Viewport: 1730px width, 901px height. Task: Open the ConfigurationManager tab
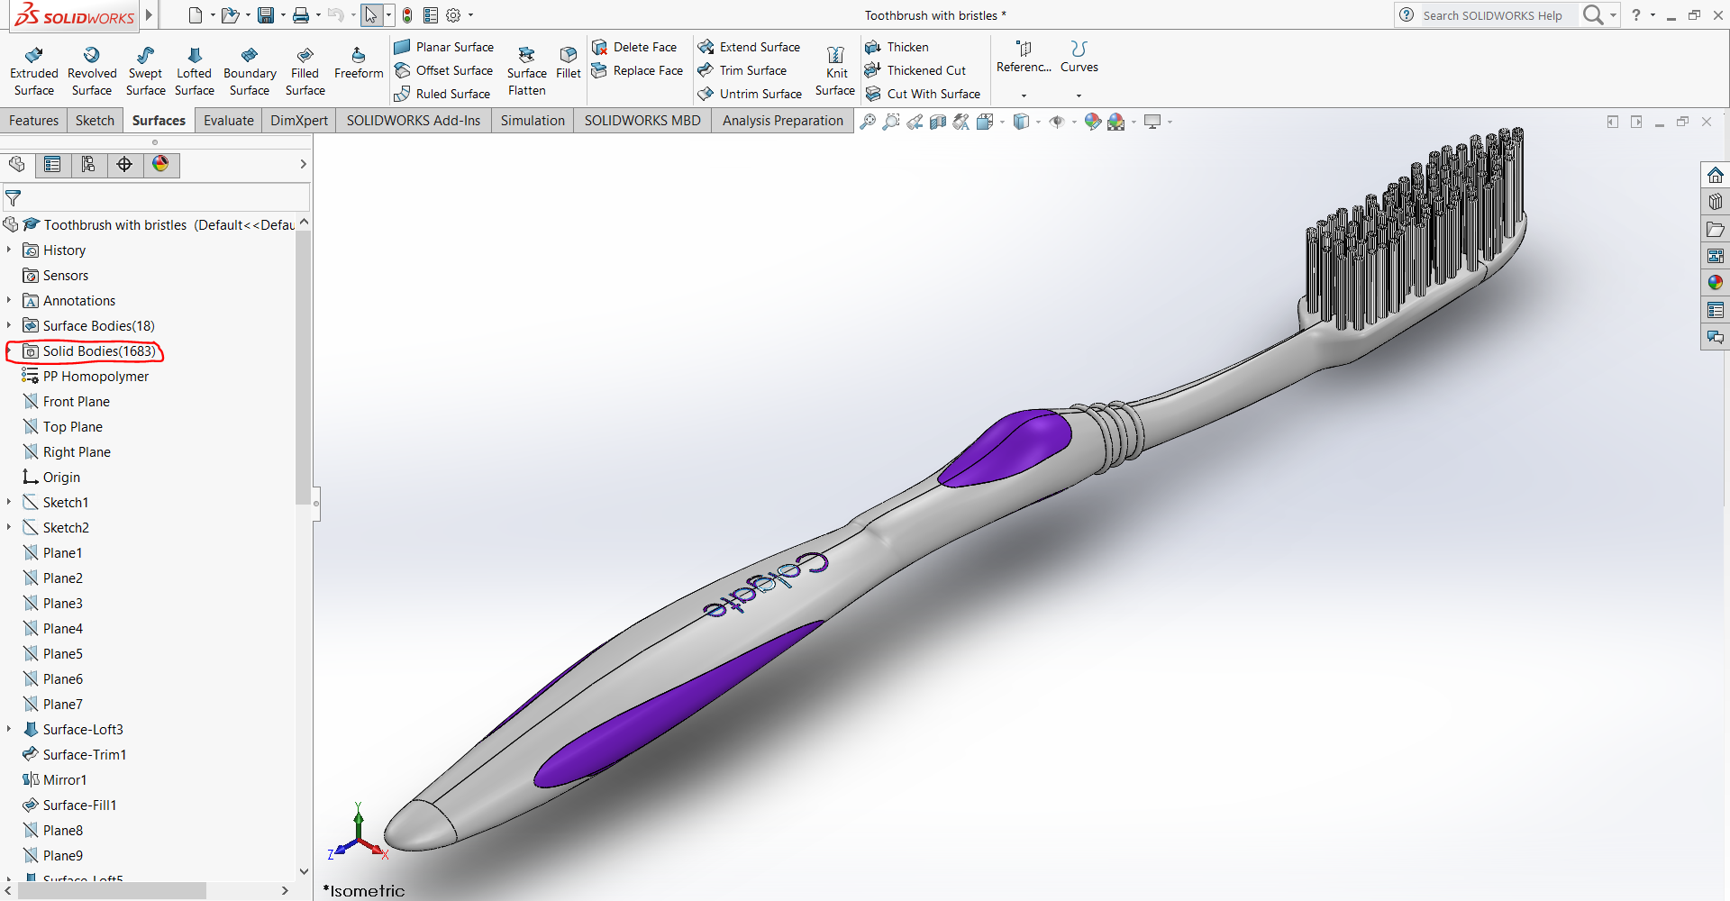(88, 164)
